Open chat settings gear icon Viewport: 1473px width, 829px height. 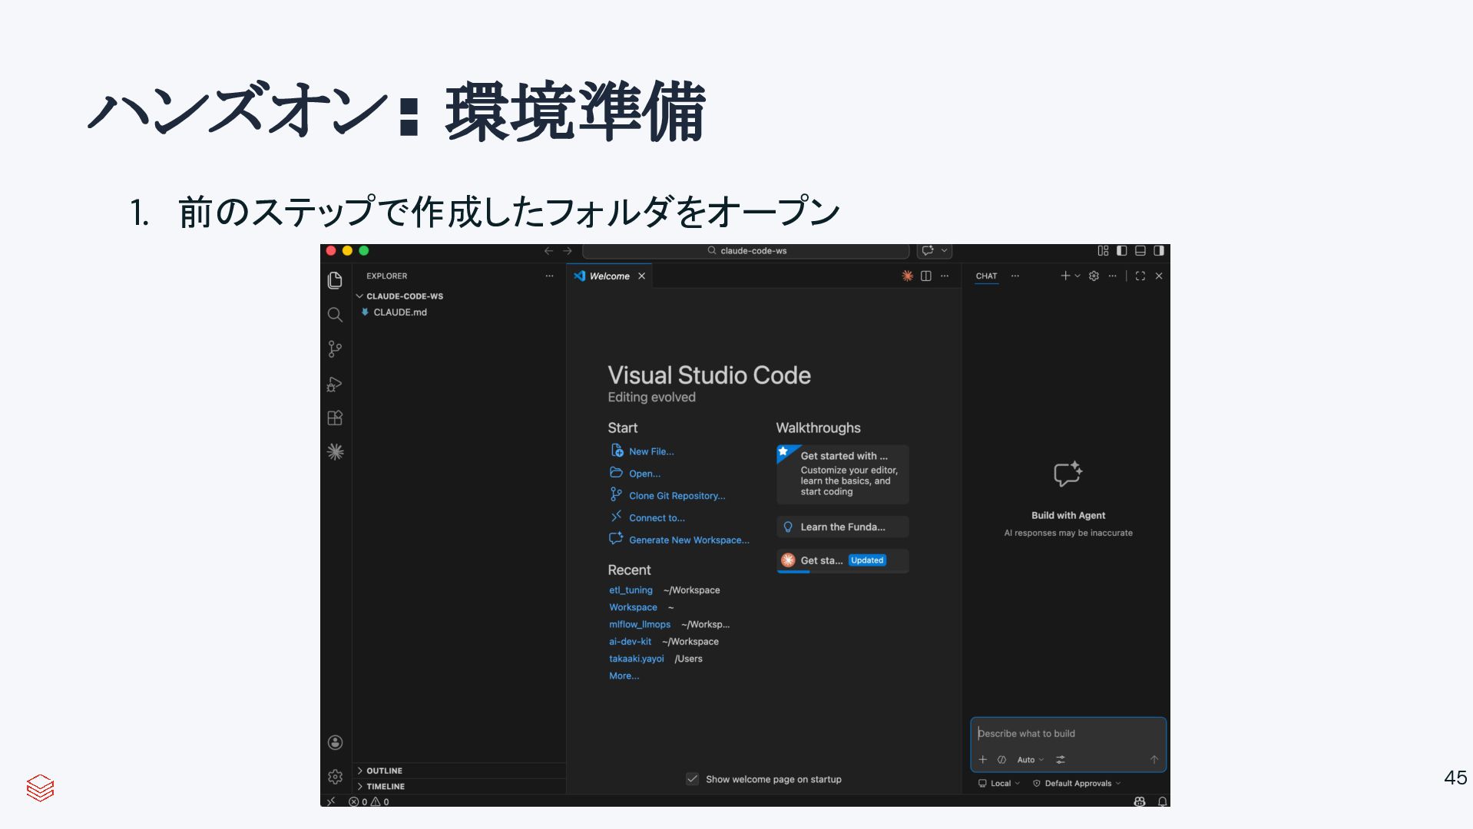[x=1094, y=276]
